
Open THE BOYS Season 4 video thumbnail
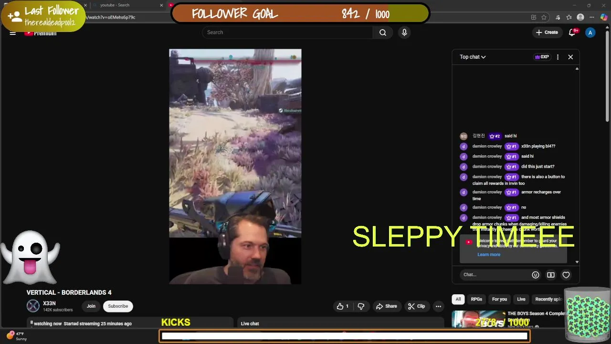[x=478, y=320]
